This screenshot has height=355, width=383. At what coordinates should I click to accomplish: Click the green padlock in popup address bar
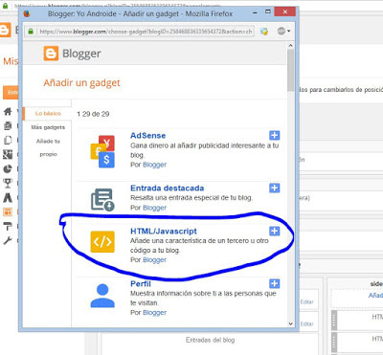31,32
